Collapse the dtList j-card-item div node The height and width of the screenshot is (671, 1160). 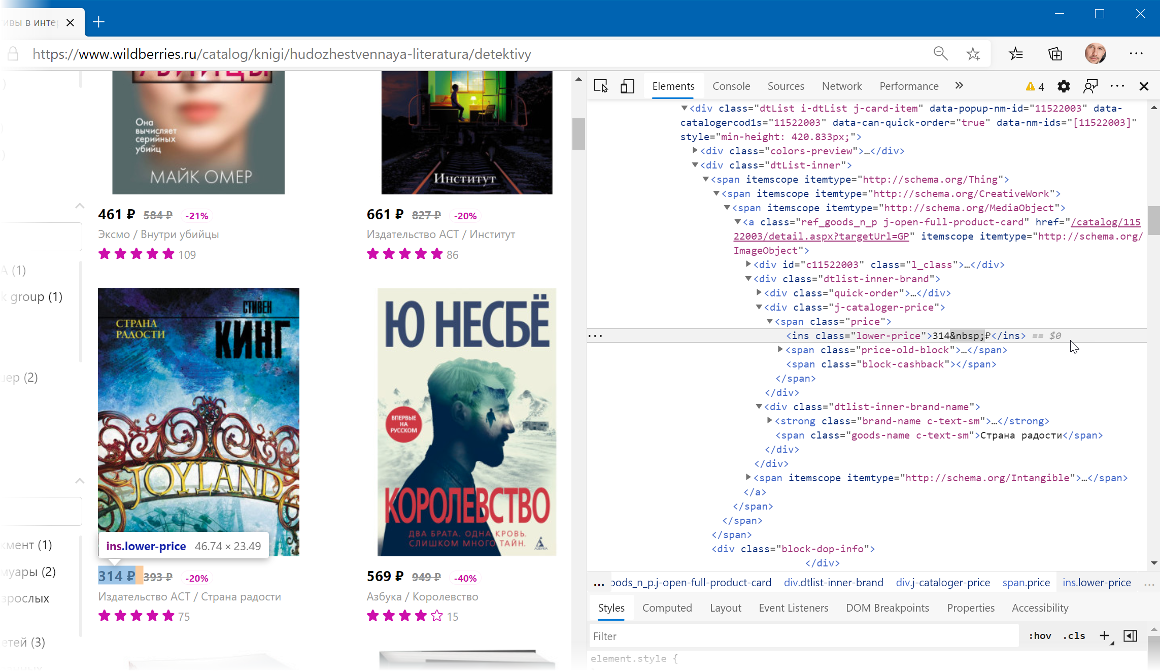(x=684, y=108)
